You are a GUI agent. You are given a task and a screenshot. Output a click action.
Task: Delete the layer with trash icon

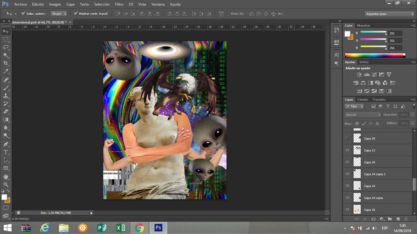click(406, 219)
